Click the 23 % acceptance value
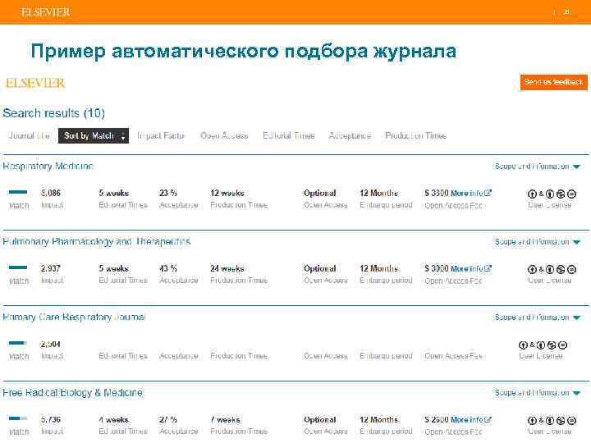 pos(168,193)
